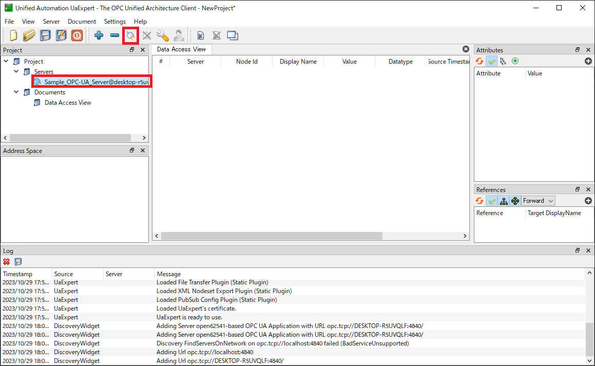Click the Save Log disk icon

tap(18, 262)
